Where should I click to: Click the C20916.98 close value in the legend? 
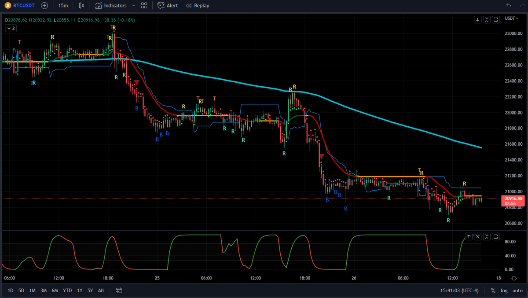point(89,20)
